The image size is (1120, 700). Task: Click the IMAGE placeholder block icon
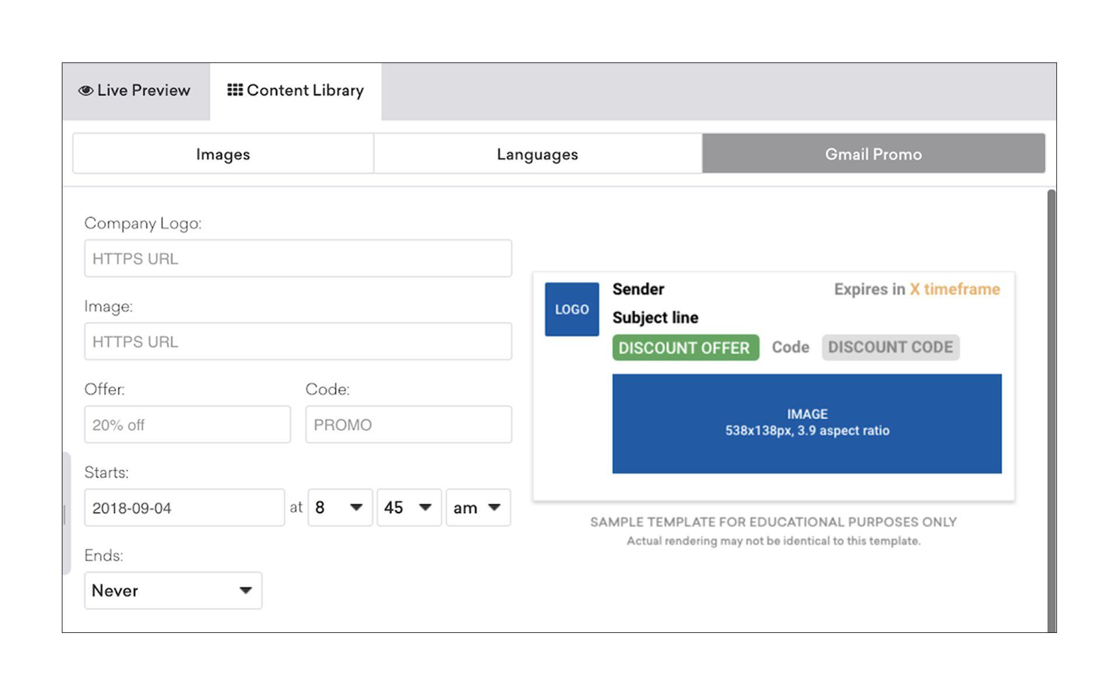[x=806, y=422]
